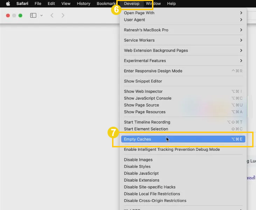Image resolution: width=256 pixels, height=210 pixels.
Task: Select Start Element Selection
Action: click(183, 129)
